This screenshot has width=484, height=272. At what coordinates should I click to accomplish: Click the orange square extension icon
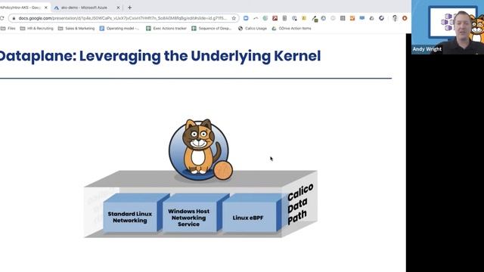coord(352,18)
